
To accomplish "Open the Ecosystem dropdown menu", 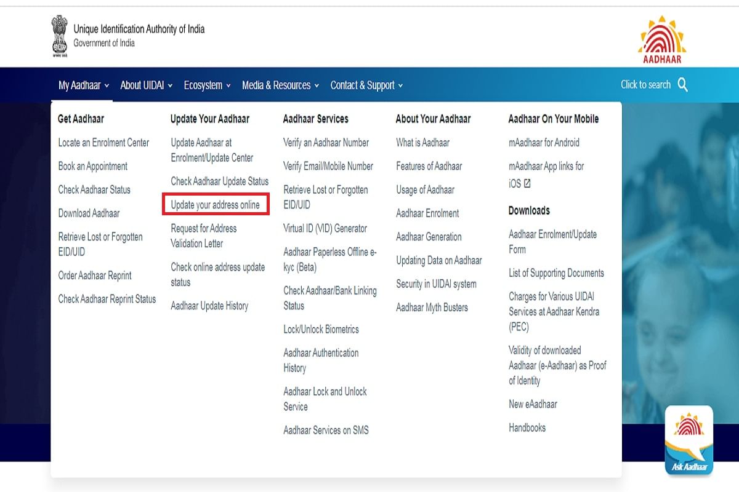I will pos(203,85).
